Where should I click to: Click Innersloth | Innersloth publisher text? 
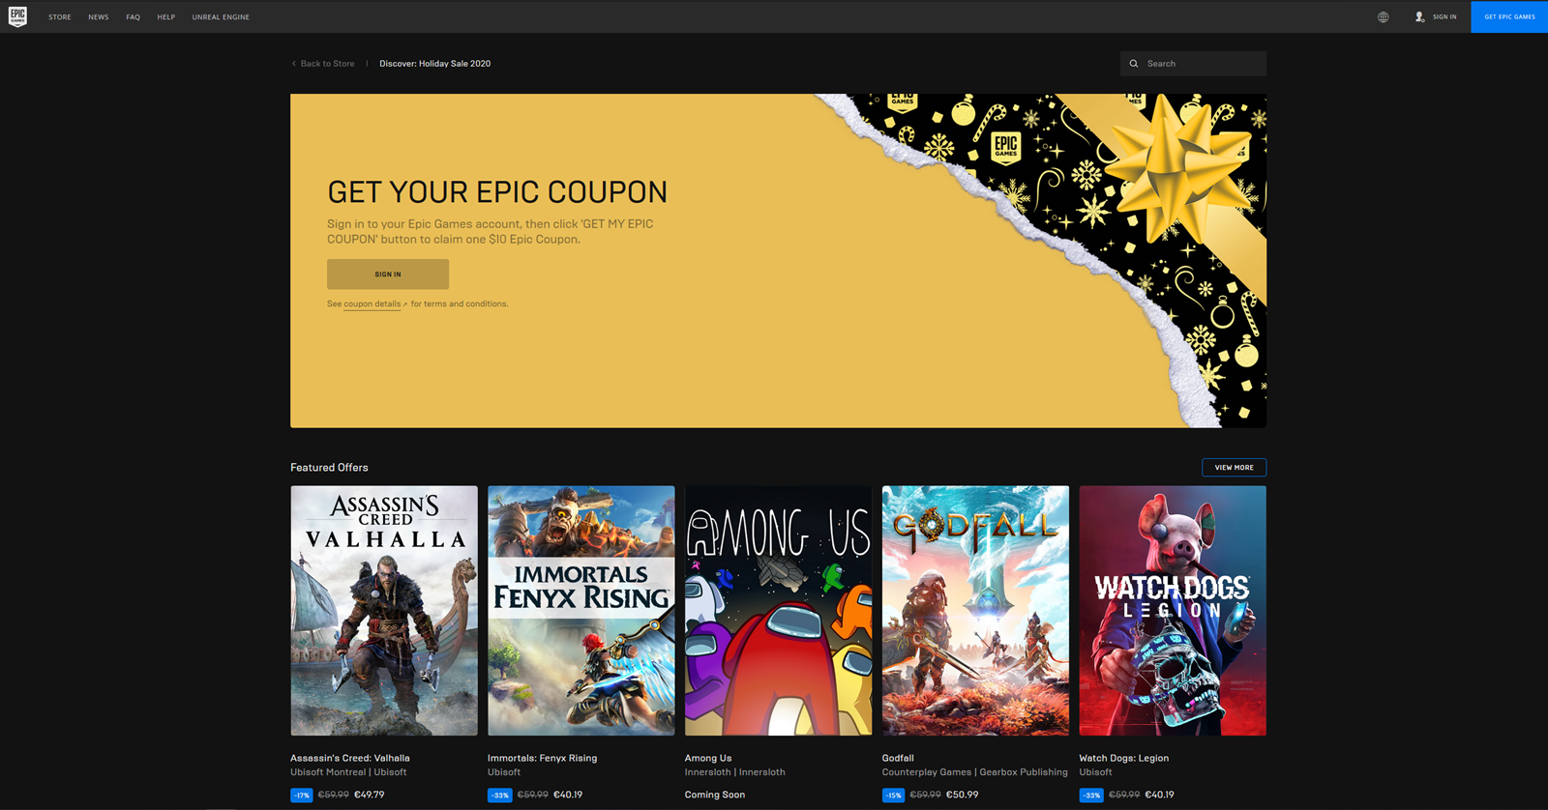tap(735, 772)
